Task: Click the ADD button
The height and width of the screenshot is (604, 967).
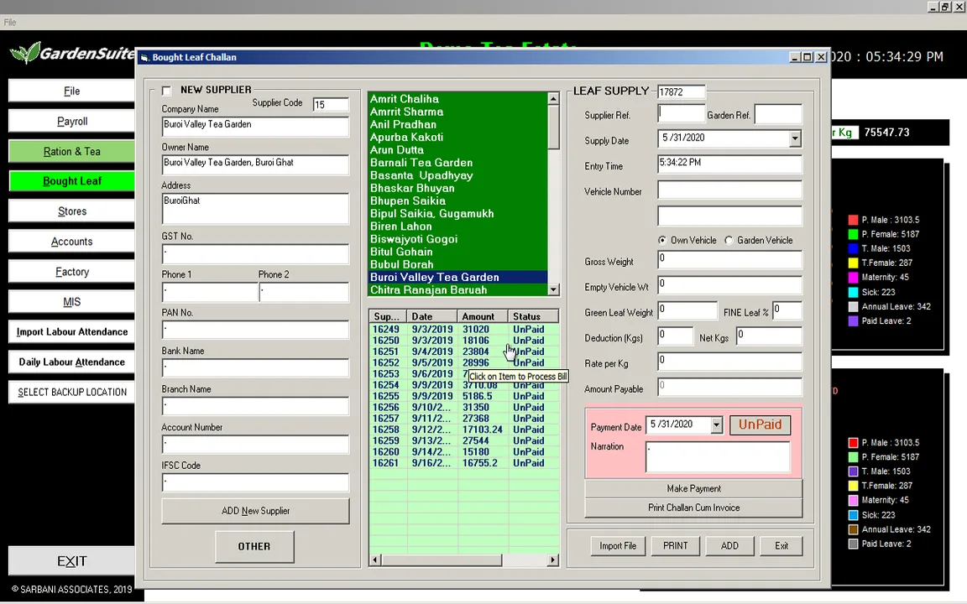Action: tap(729, 546)
